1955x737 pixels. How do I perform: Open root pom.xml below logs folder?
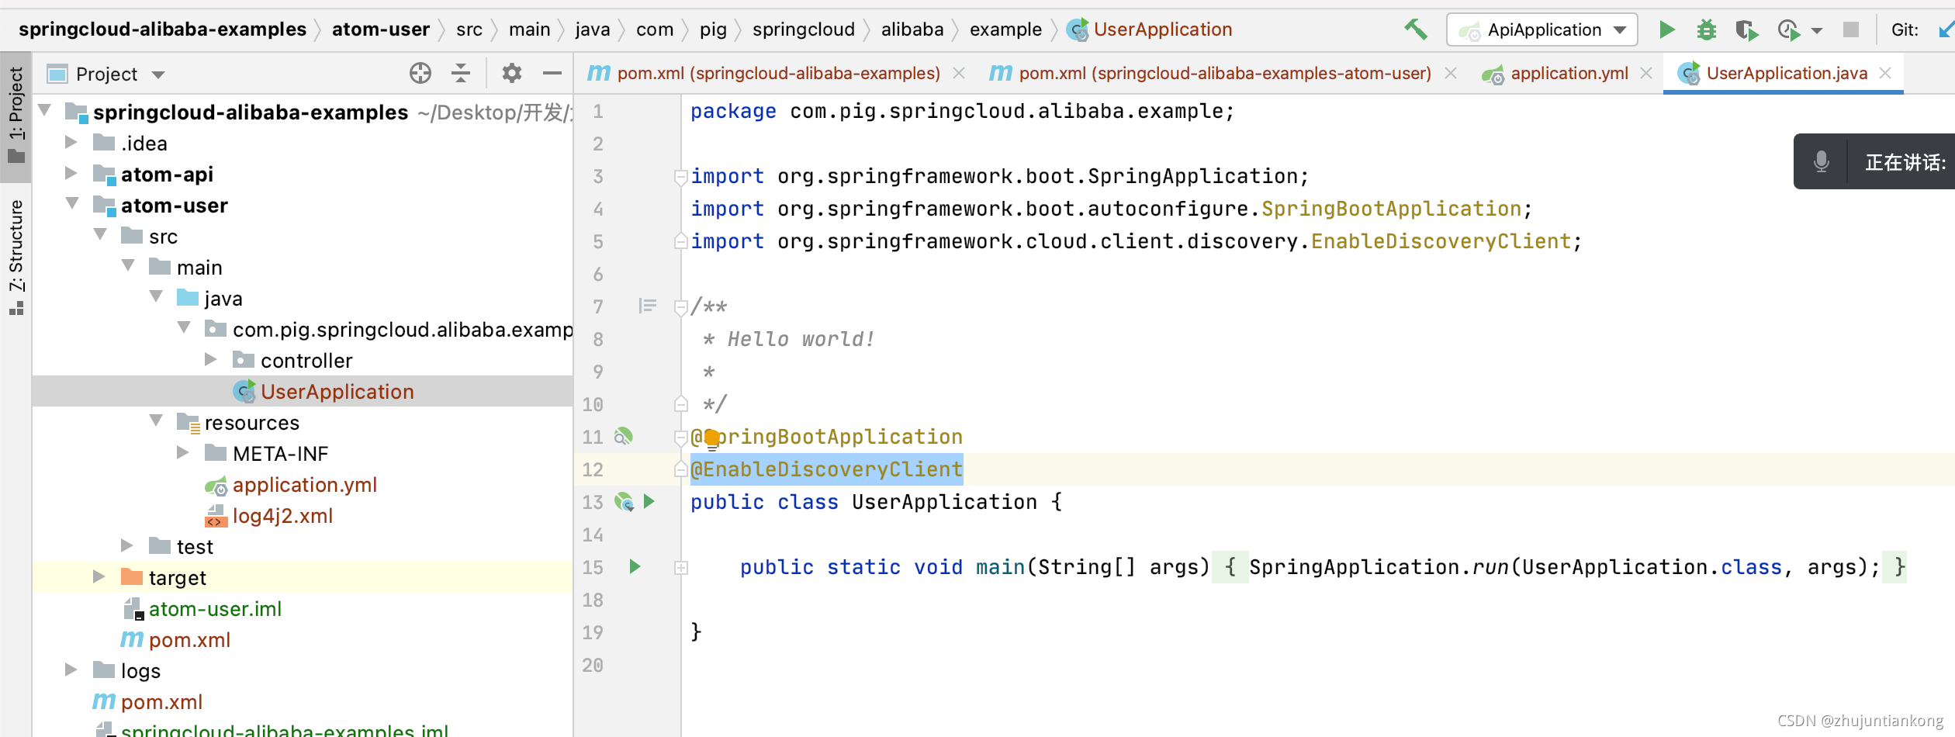(161, 702)
